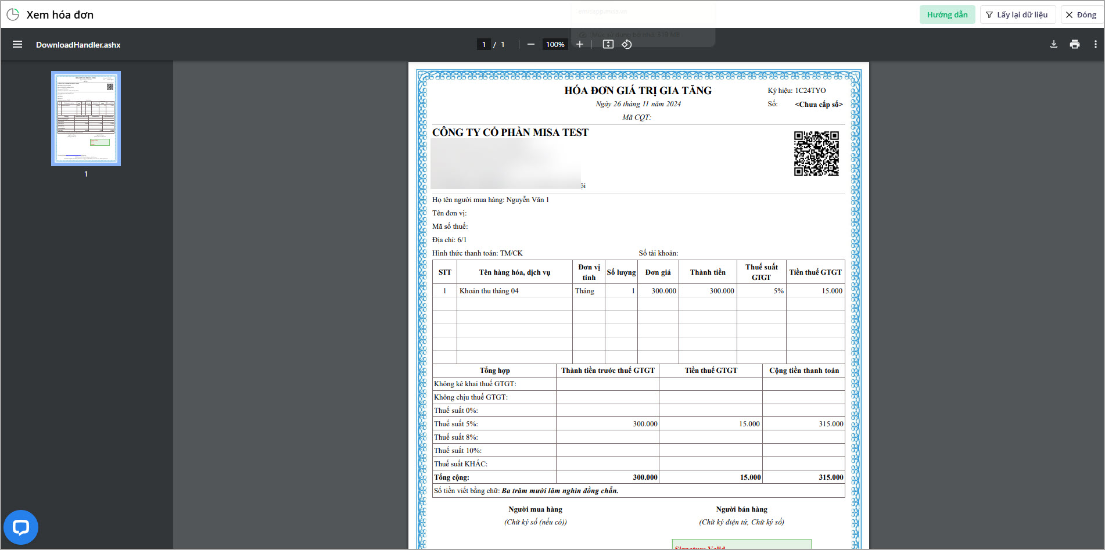Open the PDF viewer more actions menu
1105x550 pixels.
click(1095, 44)
